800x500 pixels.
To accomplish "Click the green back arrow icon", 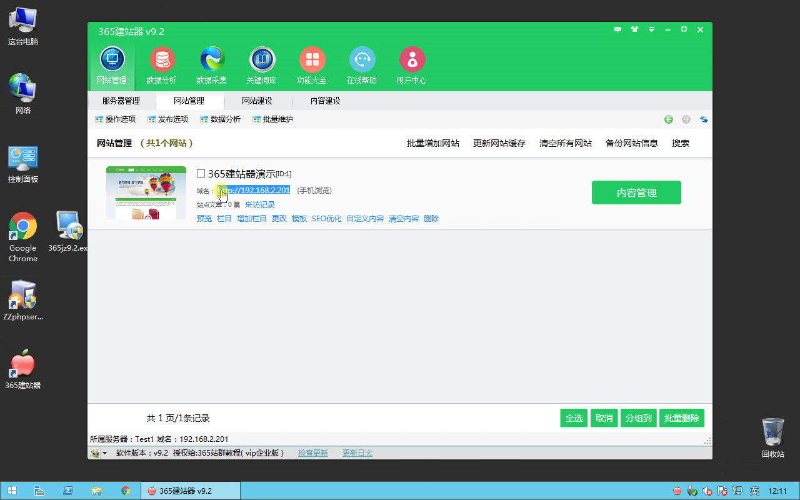I will click(669, 119).
